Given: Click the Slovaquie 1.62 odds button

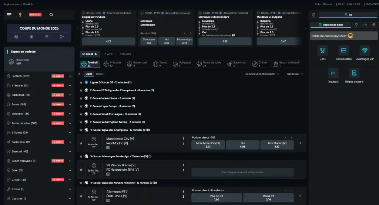Looking at the screenshot, I should click(x=149, y=41).
